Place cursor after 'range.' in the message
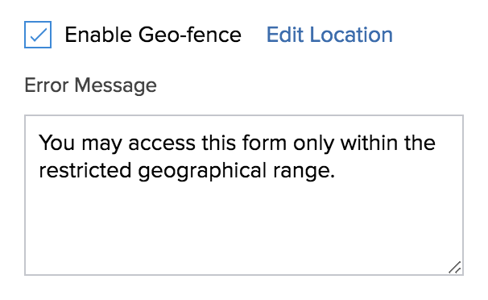 [x=337, y=171]
